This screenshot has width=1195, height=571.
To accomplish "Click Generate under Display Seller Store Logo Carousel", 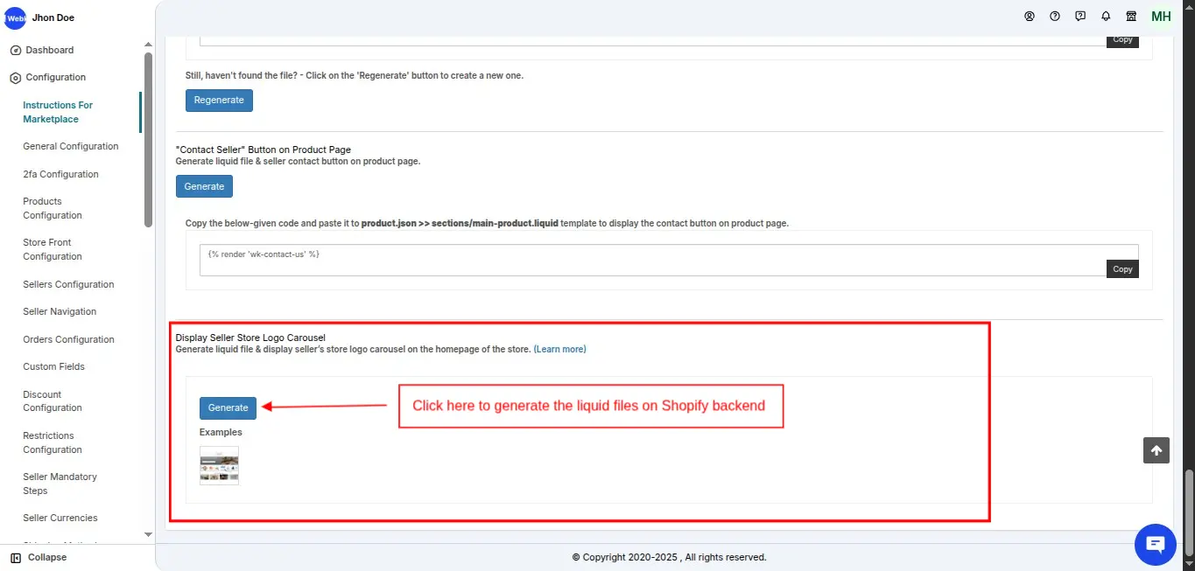I will coord(227,407).
